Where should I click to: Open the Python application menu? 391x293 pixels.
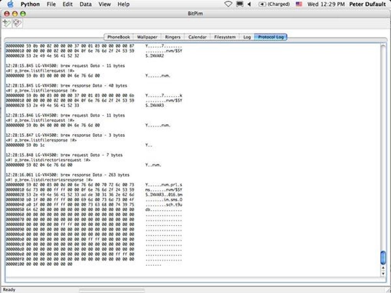click(x=30, y=4)
